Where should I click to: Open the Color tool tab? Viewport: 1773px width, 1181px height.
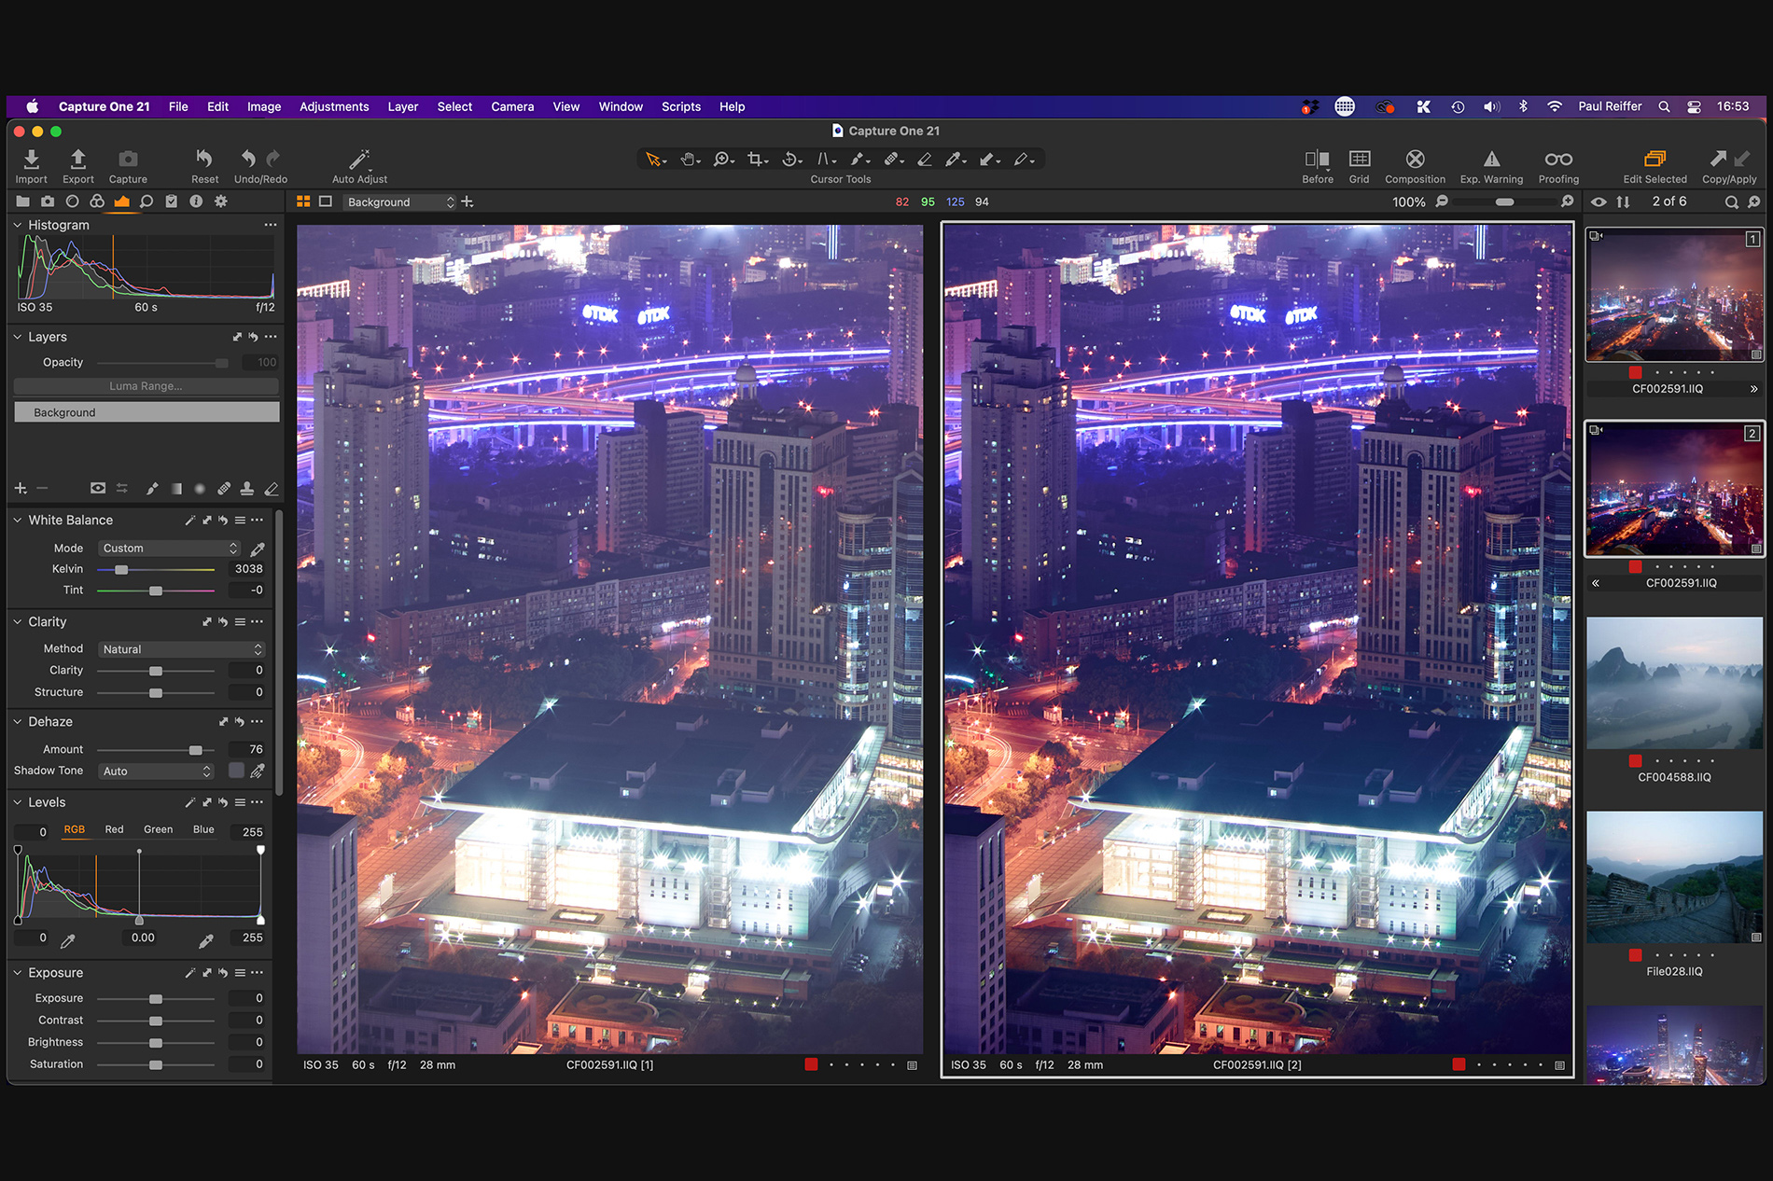[x=97, y=201]
